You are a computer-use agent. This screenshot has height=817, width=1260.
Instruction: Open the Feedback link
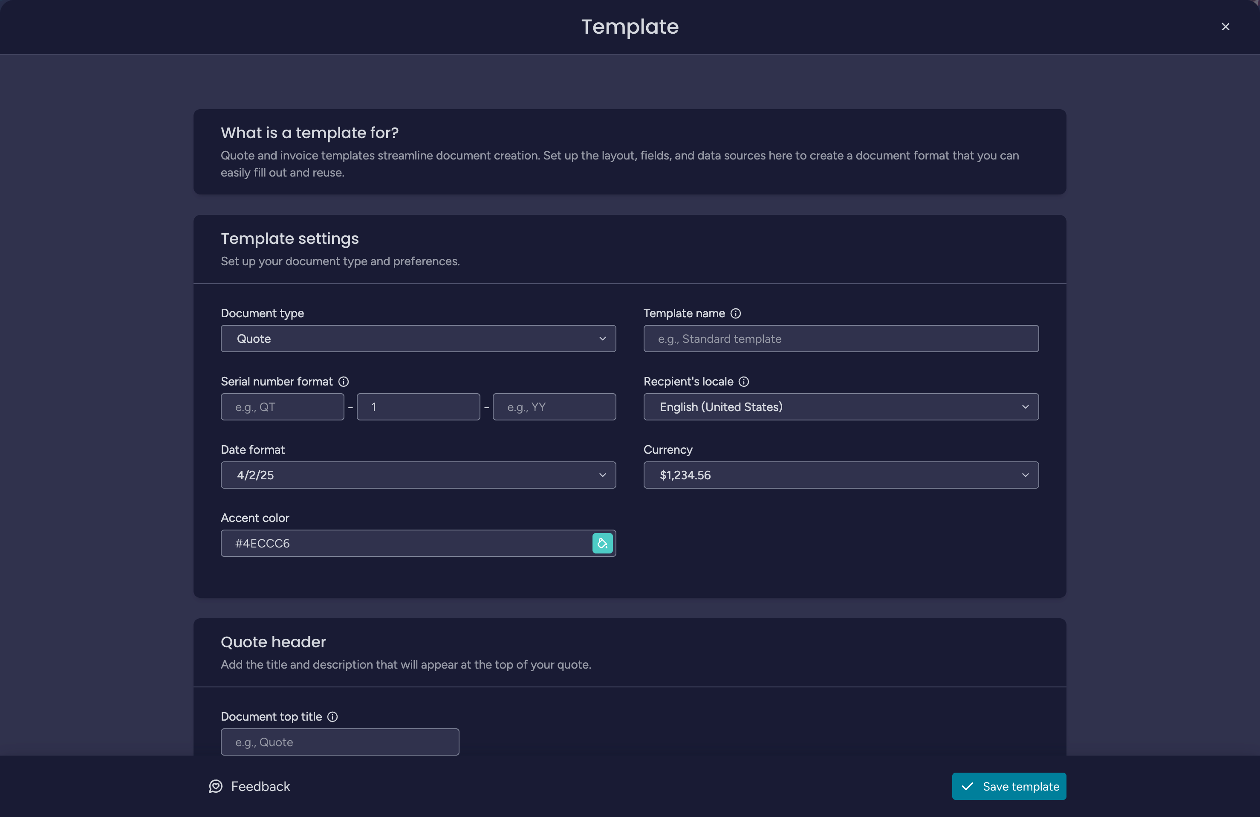249,786
